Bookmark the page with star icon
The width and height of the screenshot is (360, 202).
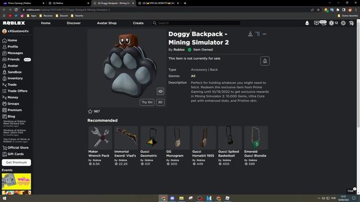(318, 10)
